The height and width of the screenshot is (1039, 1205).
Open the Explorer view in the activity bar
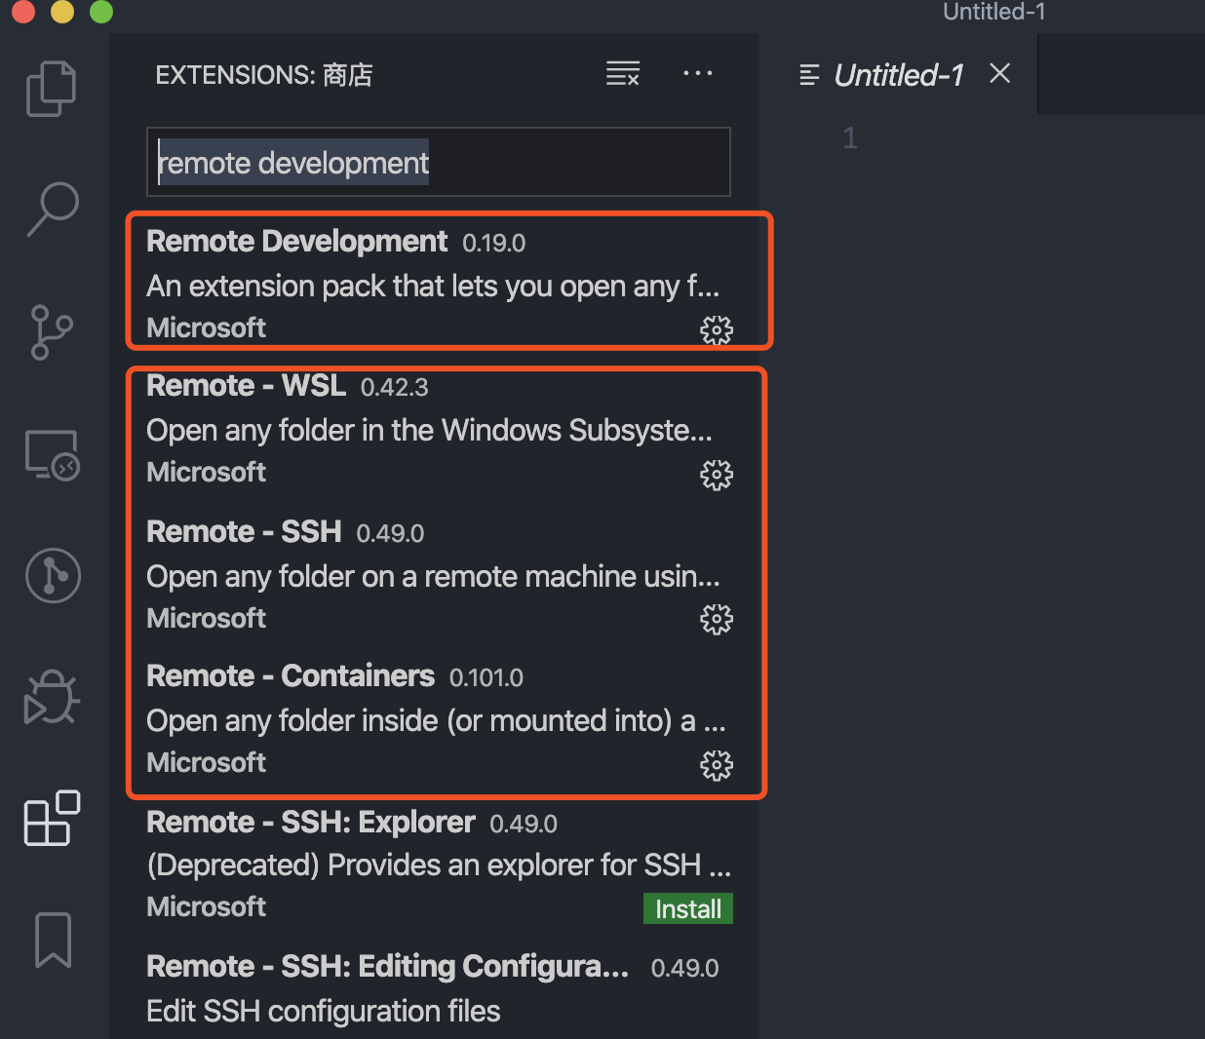coord(52,89)
